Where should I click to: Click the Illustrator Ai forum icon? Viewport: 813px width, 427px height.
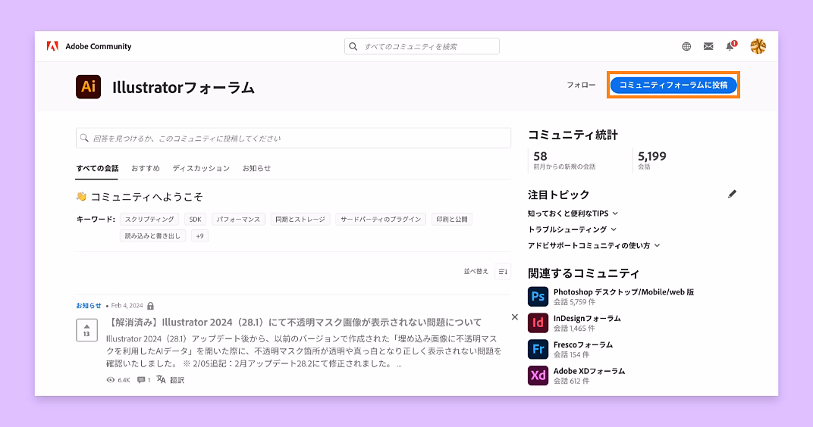(88, 86)
